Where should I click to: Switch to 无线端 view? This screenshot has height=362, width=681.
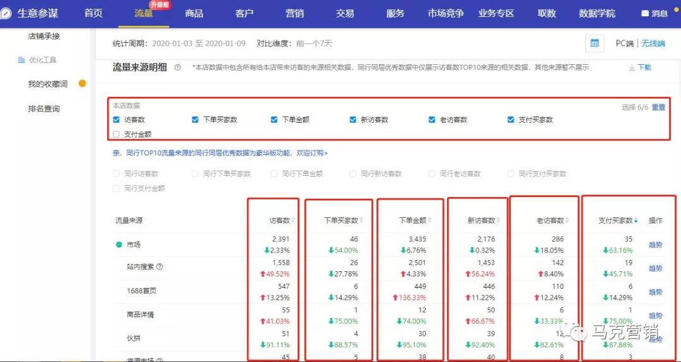tap(653, 43)
